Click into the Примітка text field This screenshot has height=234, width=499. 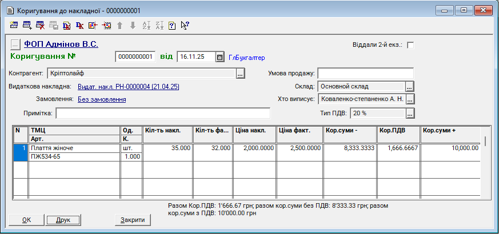(163, 114)
